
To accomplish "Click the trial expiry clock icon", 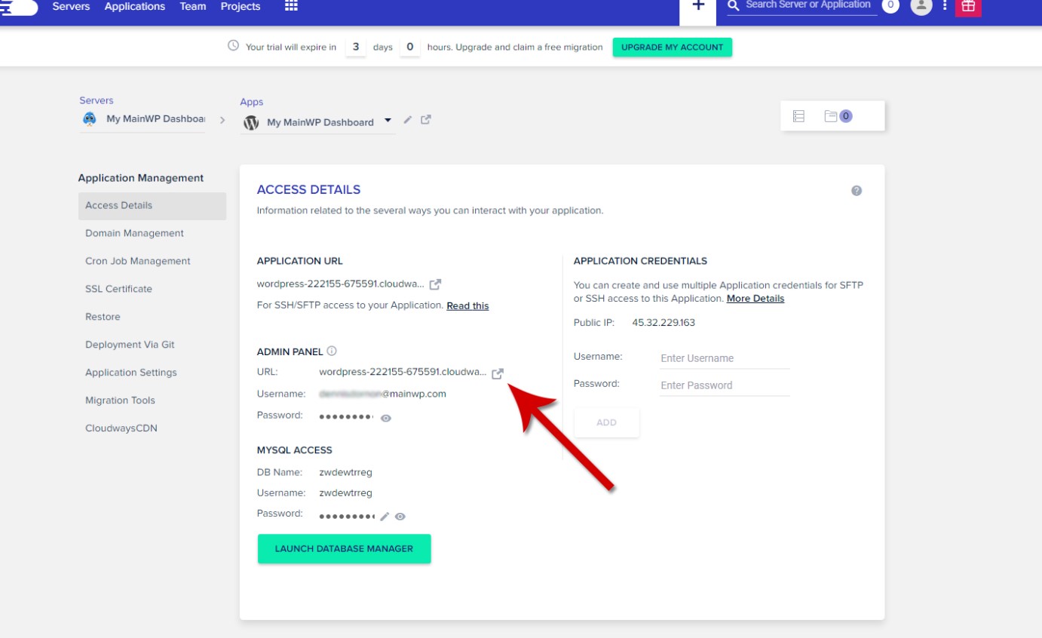I will coord(234,46).
